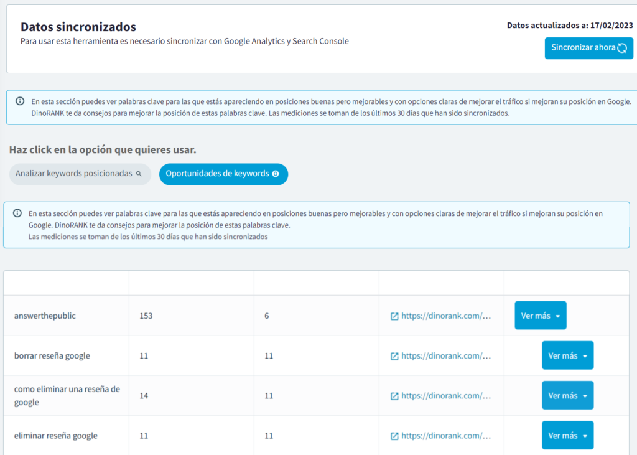Click the target icon in Oportunidades de keywords
The width and height of the screenshot is (637, 455).
point(276,174)
